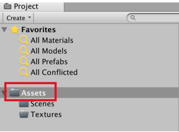Select All Prefabs saved search
This screenshot has width=179, height=132.
point(49,62)
